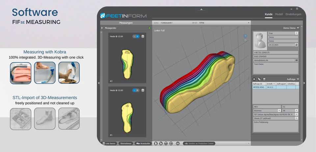Open the file name dropdown in the top bar
316x152 pixels.
point(249,23)
